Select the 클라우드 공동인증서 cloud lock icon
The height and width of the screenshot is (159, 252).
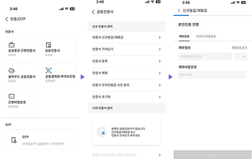pyautogui.click(x=11, y=71)
